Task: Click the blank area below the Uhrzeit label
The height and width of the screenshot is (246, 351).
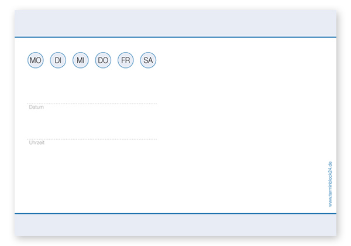Action: (x=92, y=176)
